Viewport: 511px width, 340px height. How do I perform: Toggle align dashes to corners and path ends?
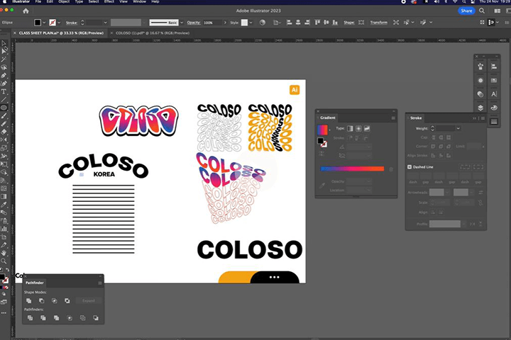[478, 167]
